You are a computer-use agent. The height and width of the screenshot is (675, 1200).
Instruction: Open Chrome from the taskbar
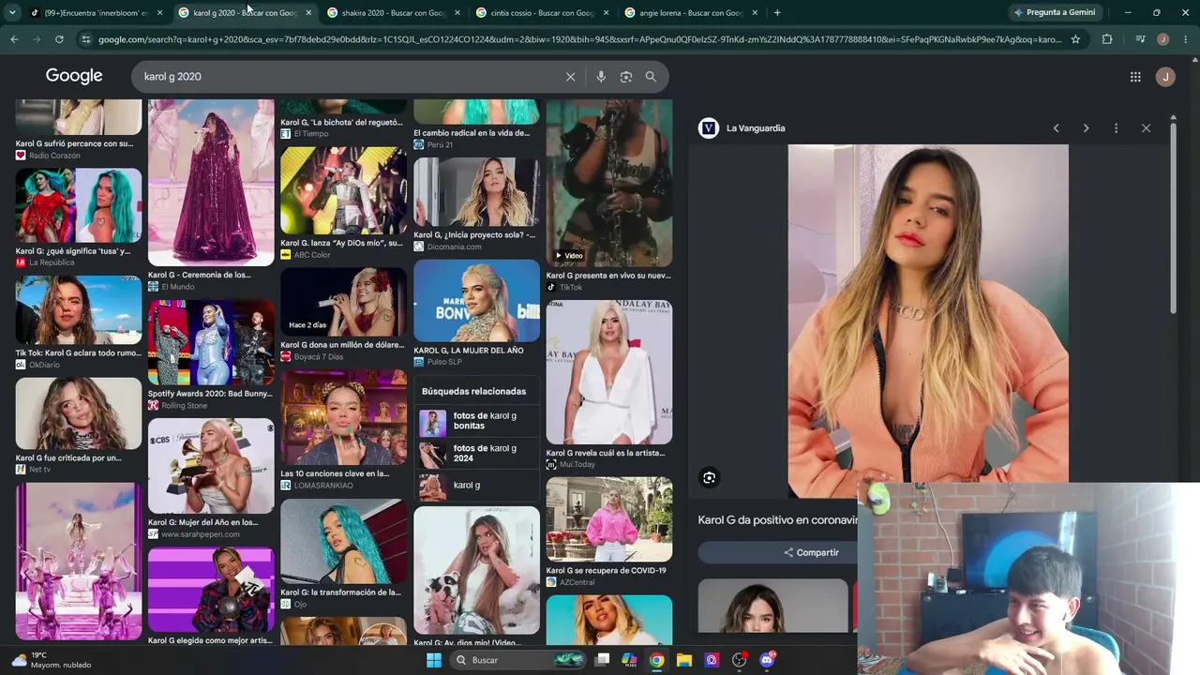coord(657,660)
